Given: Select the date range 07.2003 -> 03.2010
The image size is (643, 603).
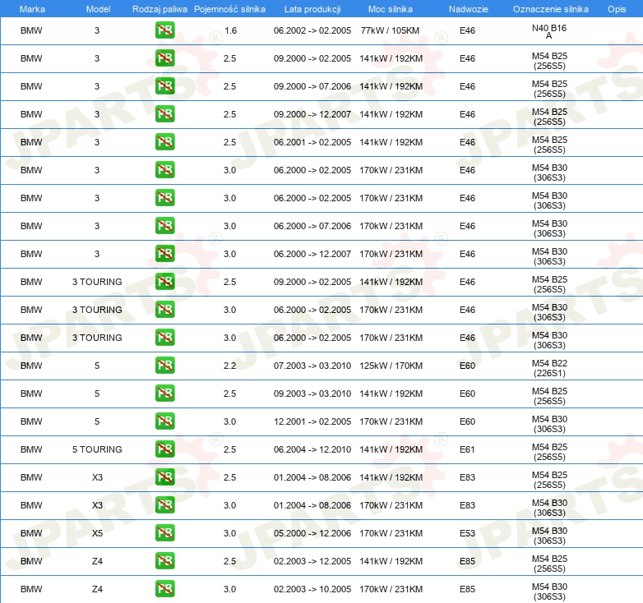Looking at the screenshot, I should (312, 366).
